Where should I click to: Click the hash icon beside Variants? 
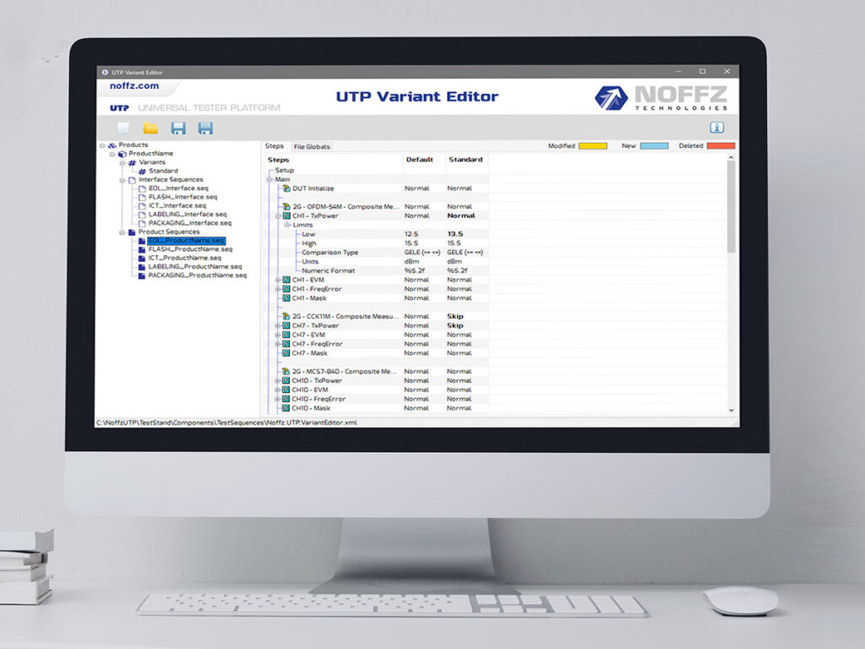pos(132,163)
